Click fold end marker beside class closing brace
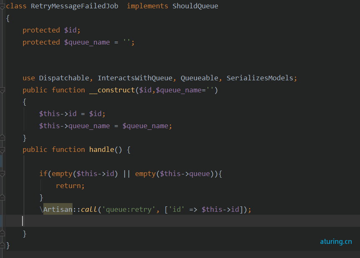 coord(2,245)
